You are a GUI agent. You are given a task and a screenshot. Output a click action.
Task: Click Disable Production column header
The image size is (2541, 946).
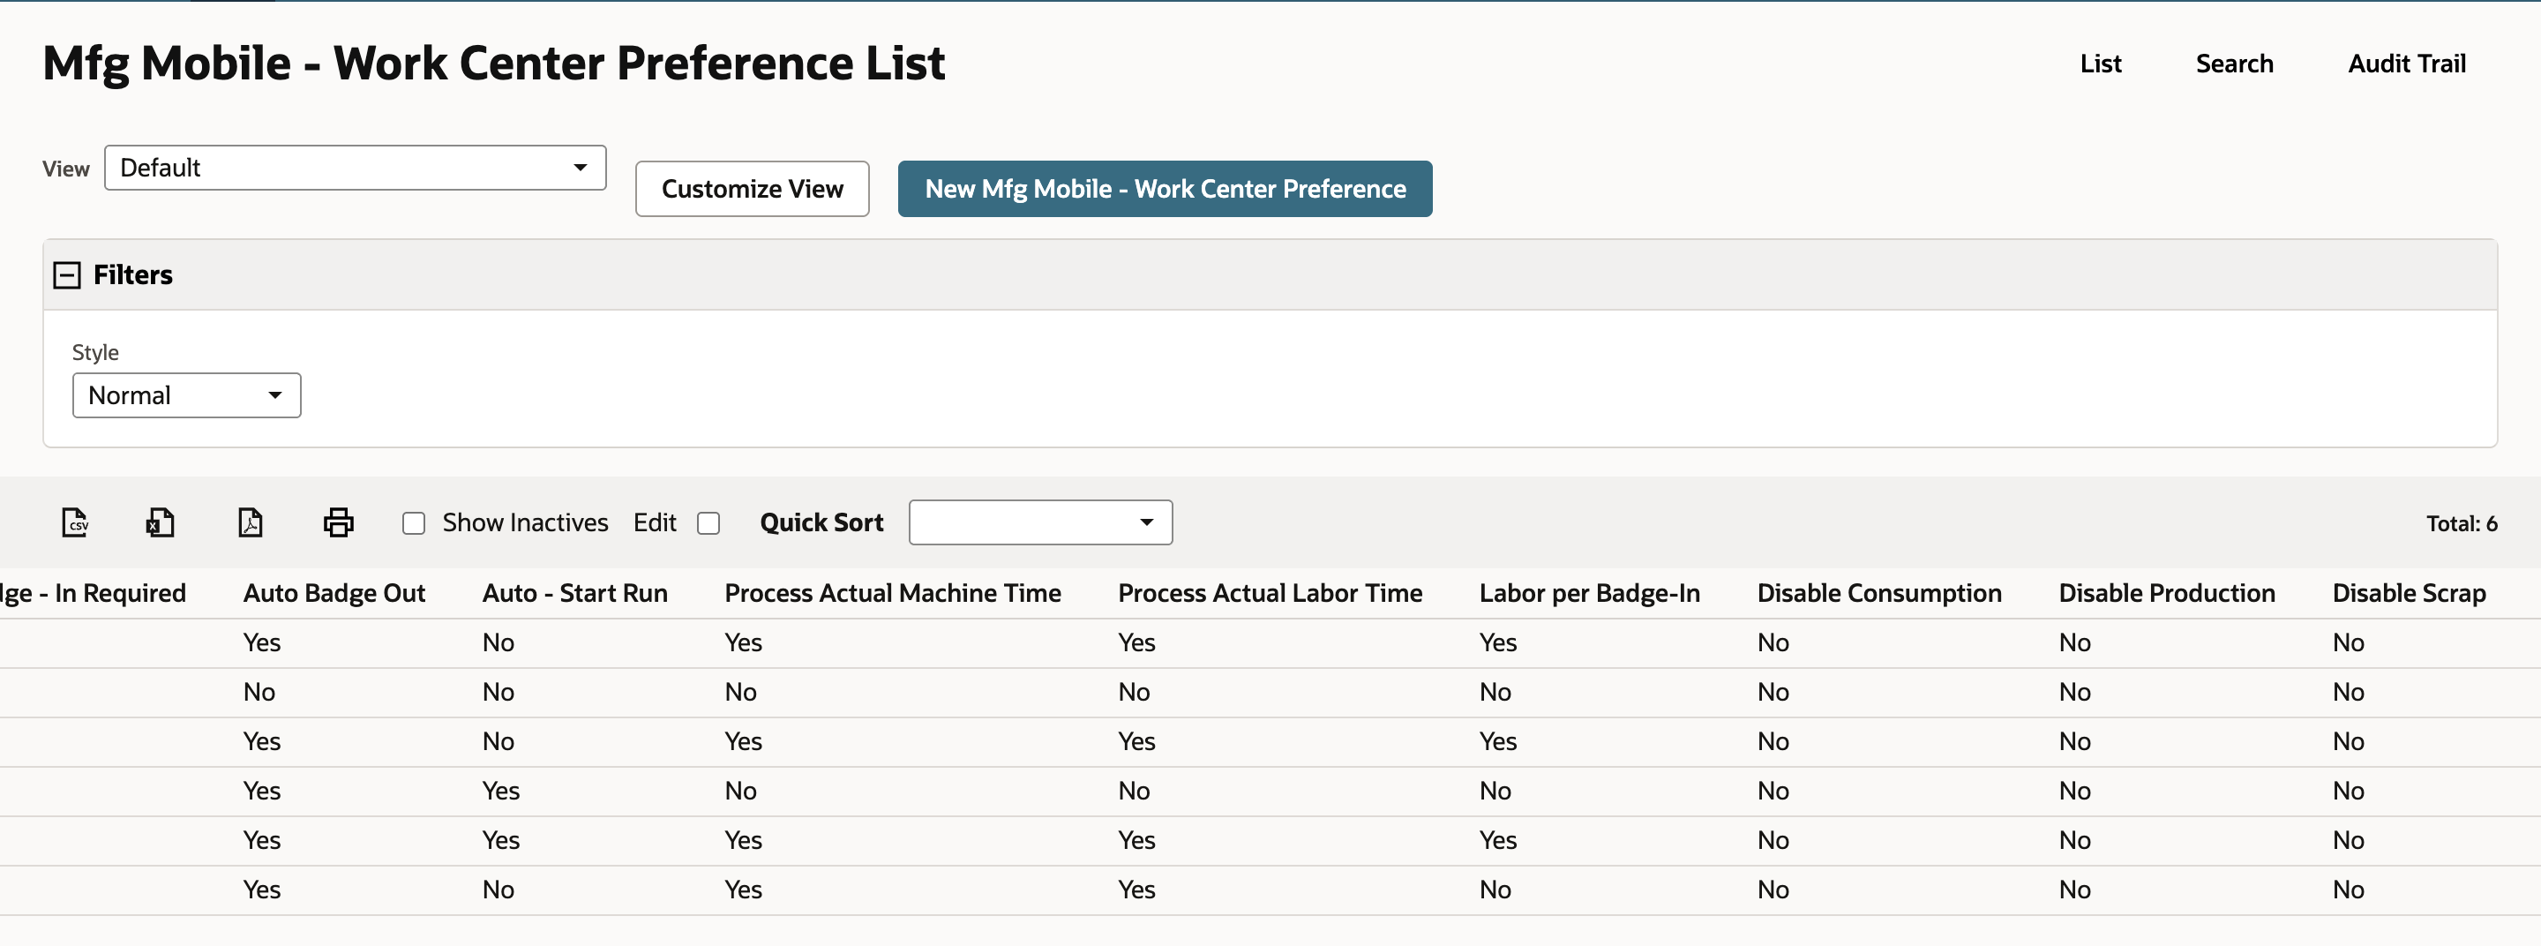coord(2166,593)
